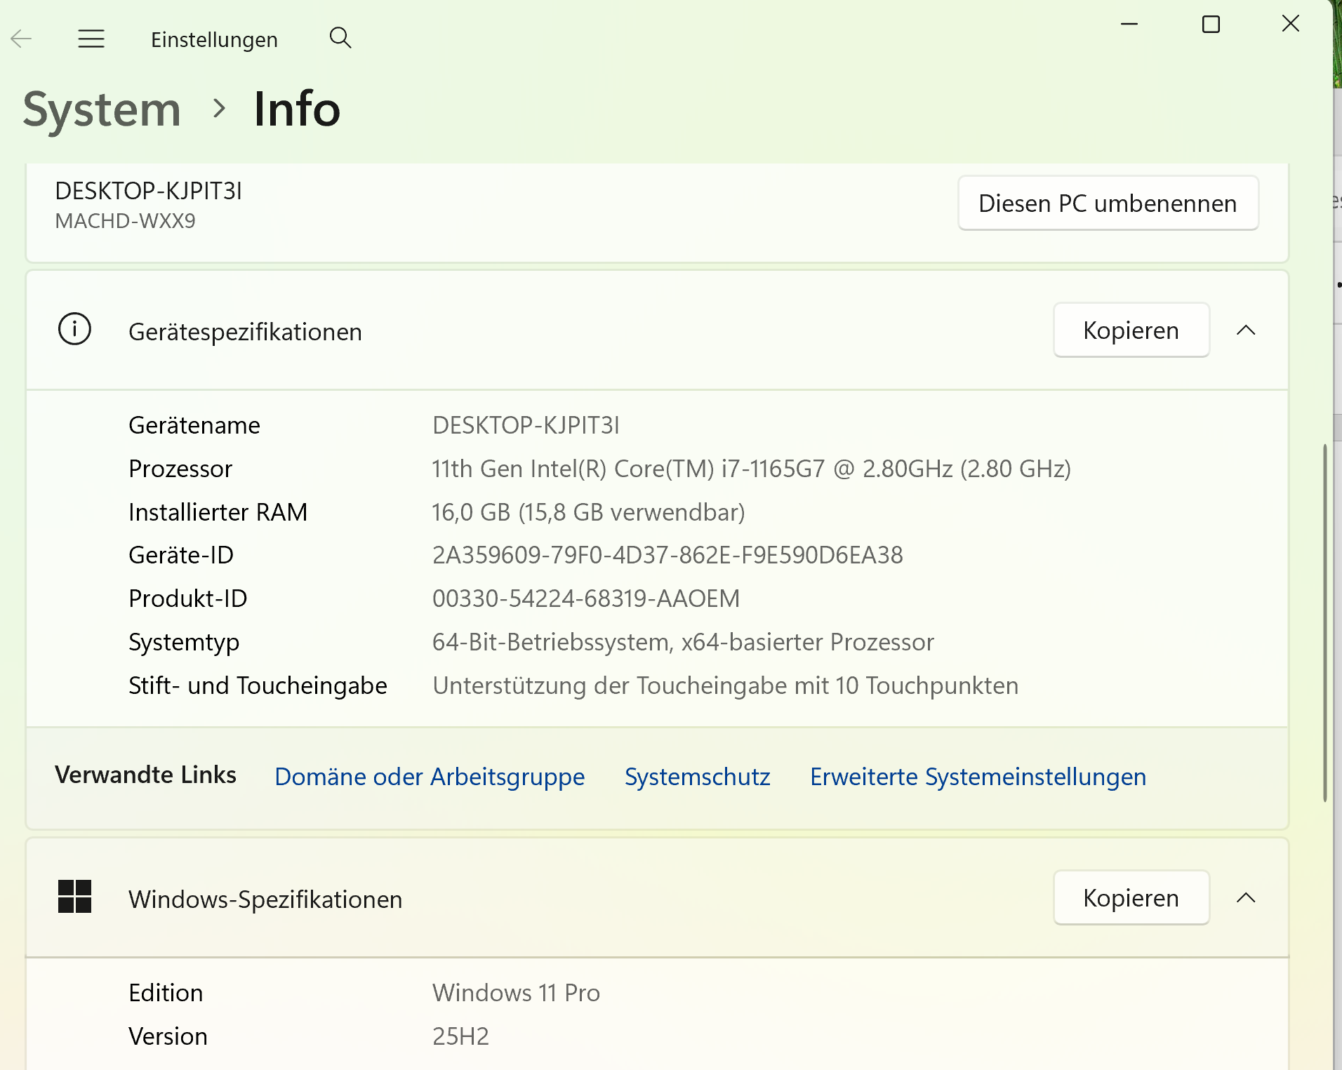This screenshot has height=1070, width=1342.
Task: Click the Verwandte Links label
Action: [145, 775]
